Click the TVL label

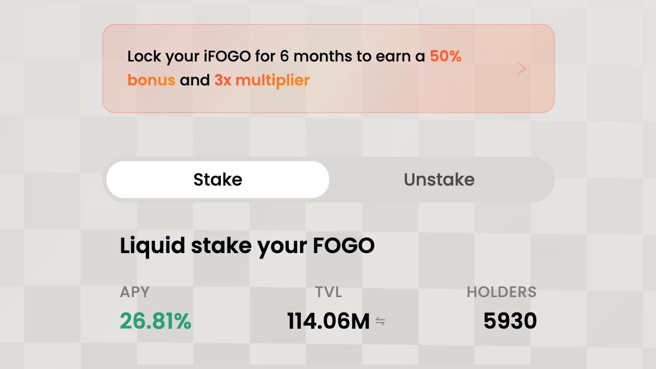click(329, 292)
